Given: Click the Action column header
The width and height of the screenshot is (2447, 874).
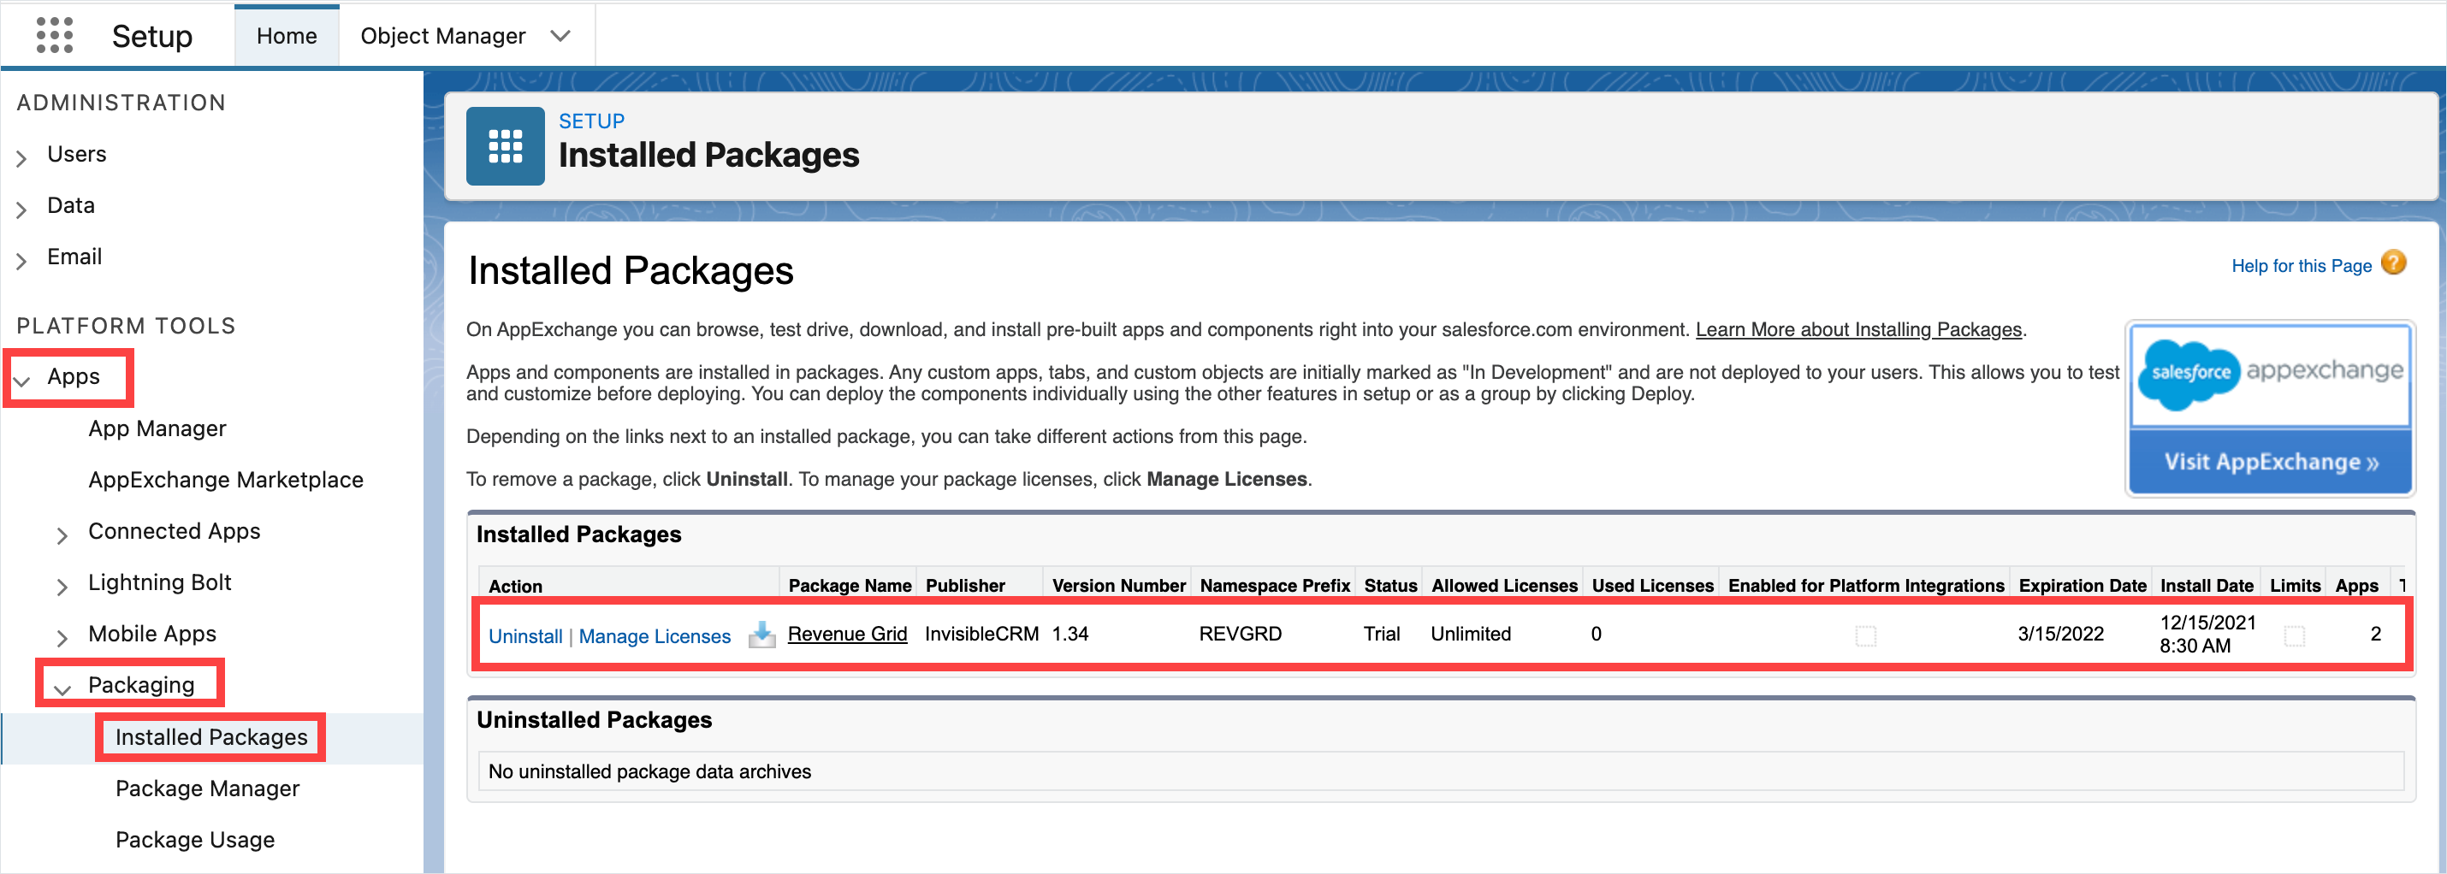Looking at the screenshot, I should [515, 586].
